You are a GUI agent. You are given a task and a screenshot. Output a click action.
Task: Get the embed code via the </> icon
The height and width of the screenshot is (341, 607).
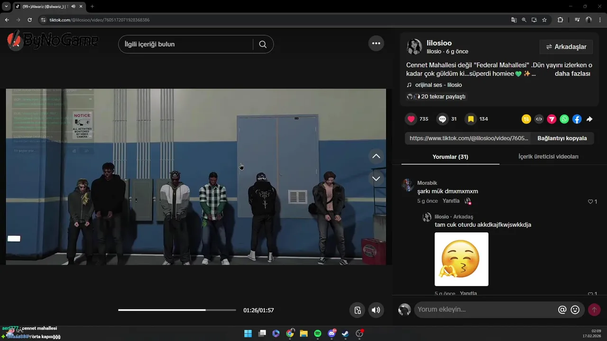pos(539,119)
